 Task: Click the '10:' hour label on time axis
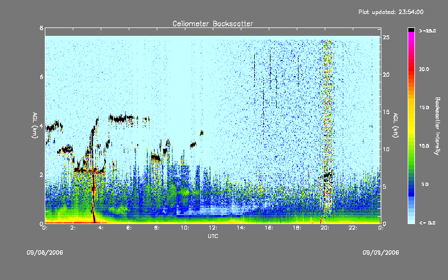click(185, 228)
